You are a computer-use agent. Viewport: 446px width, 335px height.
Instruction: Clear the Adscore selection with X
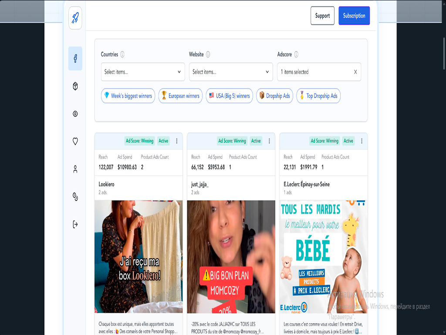point(355,72)
